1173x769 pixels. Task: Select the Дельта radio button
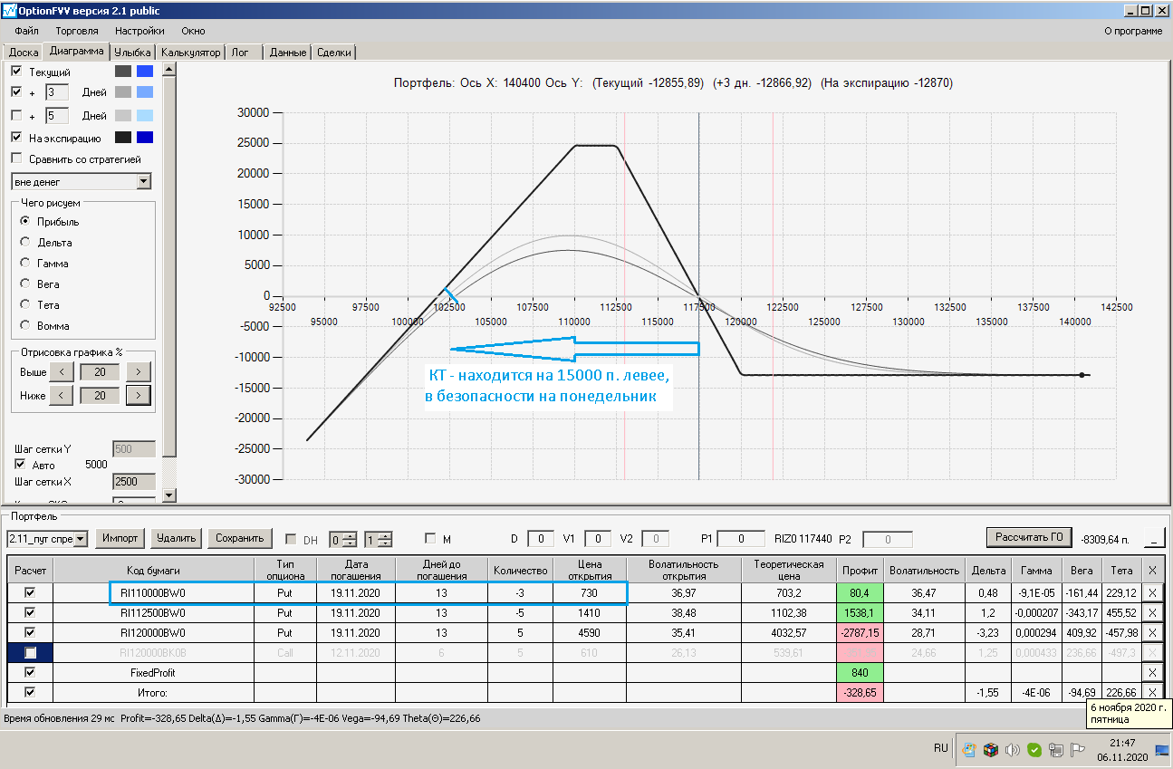click(25, 242)
